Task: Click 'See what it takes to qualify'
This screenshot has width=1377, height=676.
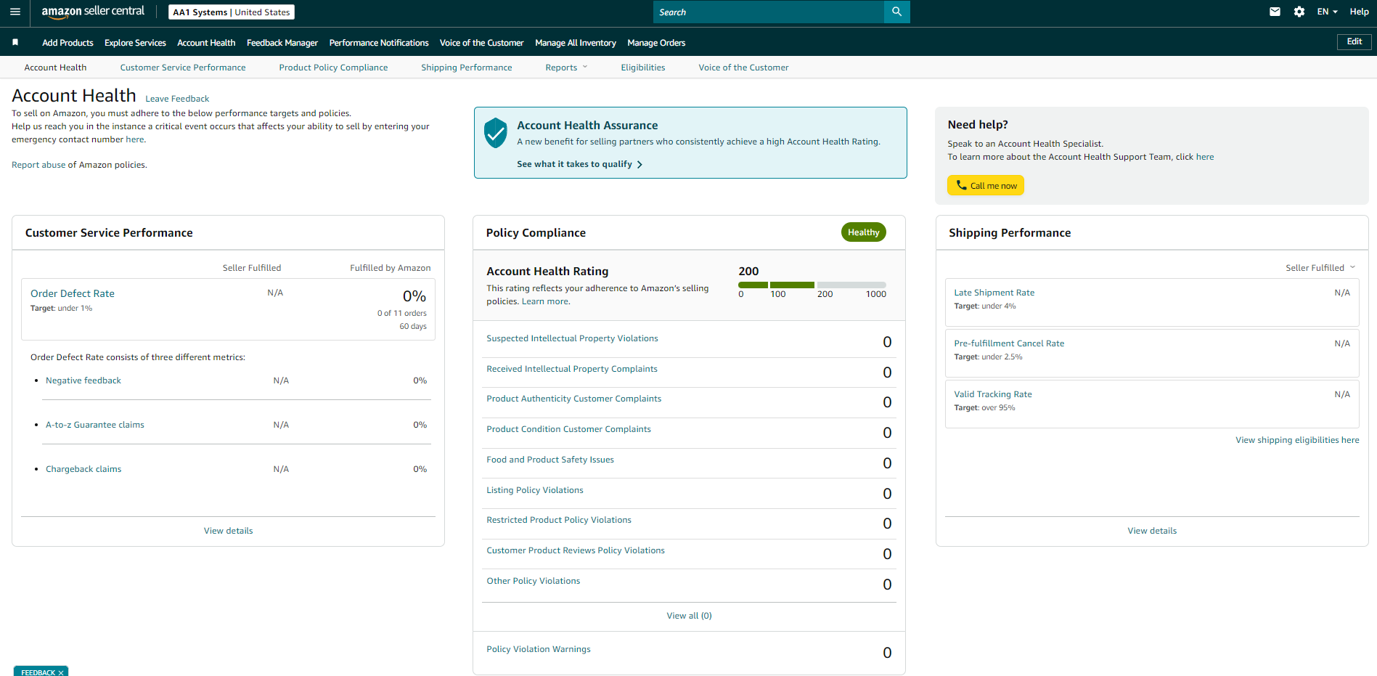Action: coord(579,164)
